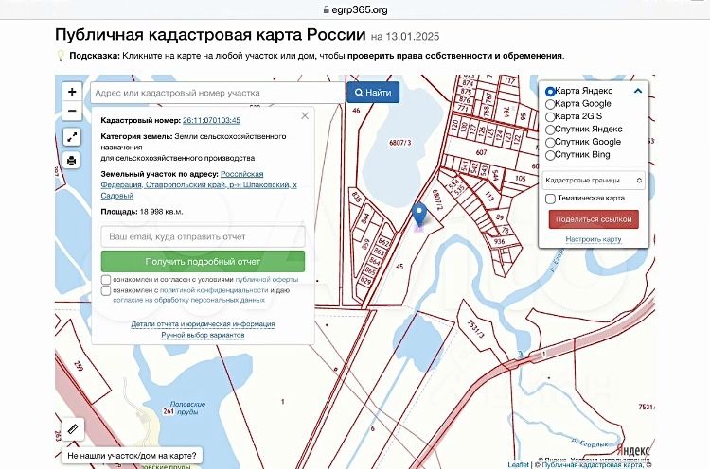Open Кадастровые границы dropdown
This screenshot has height=469, width=710.
coord(594,181)
